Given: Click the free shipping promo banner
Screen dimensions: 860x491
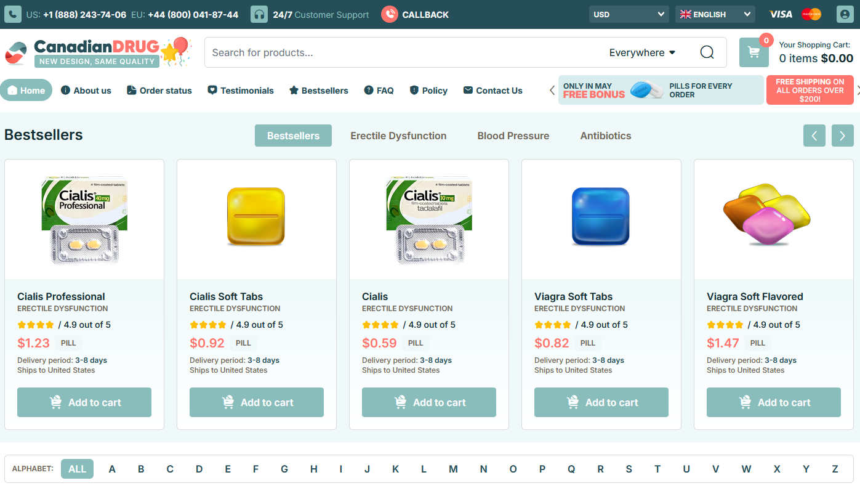Looking at the screenshot, I should coord(810,90).
